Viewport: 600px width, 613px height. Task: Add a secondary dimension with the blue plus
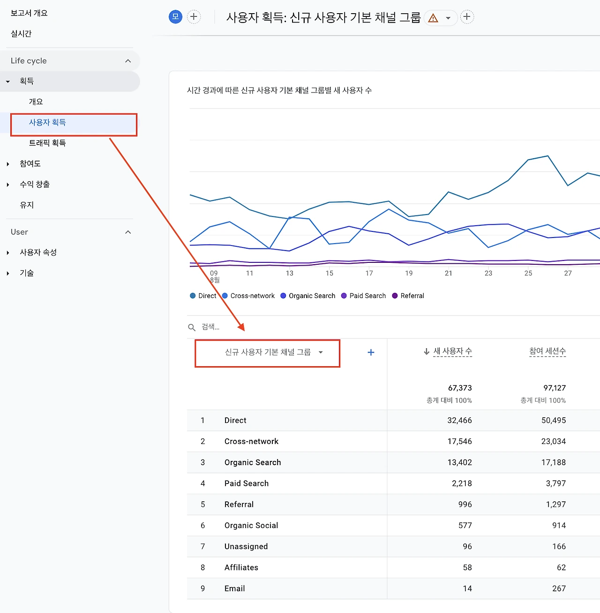371,352
